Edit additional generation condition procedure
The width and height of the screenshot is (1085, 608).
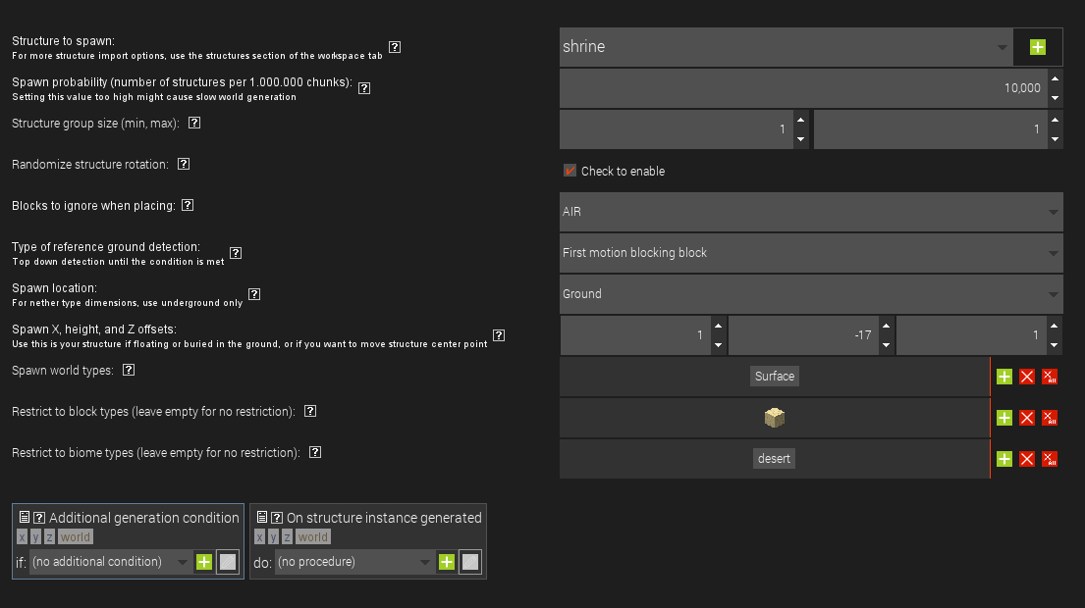coord(228,562)
